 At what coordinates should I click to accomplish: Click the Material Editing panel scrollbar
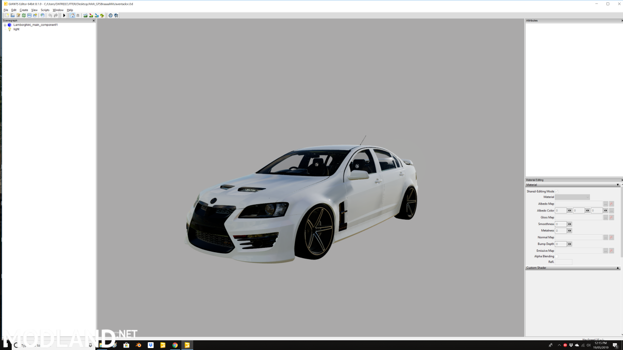coord(622,221)
